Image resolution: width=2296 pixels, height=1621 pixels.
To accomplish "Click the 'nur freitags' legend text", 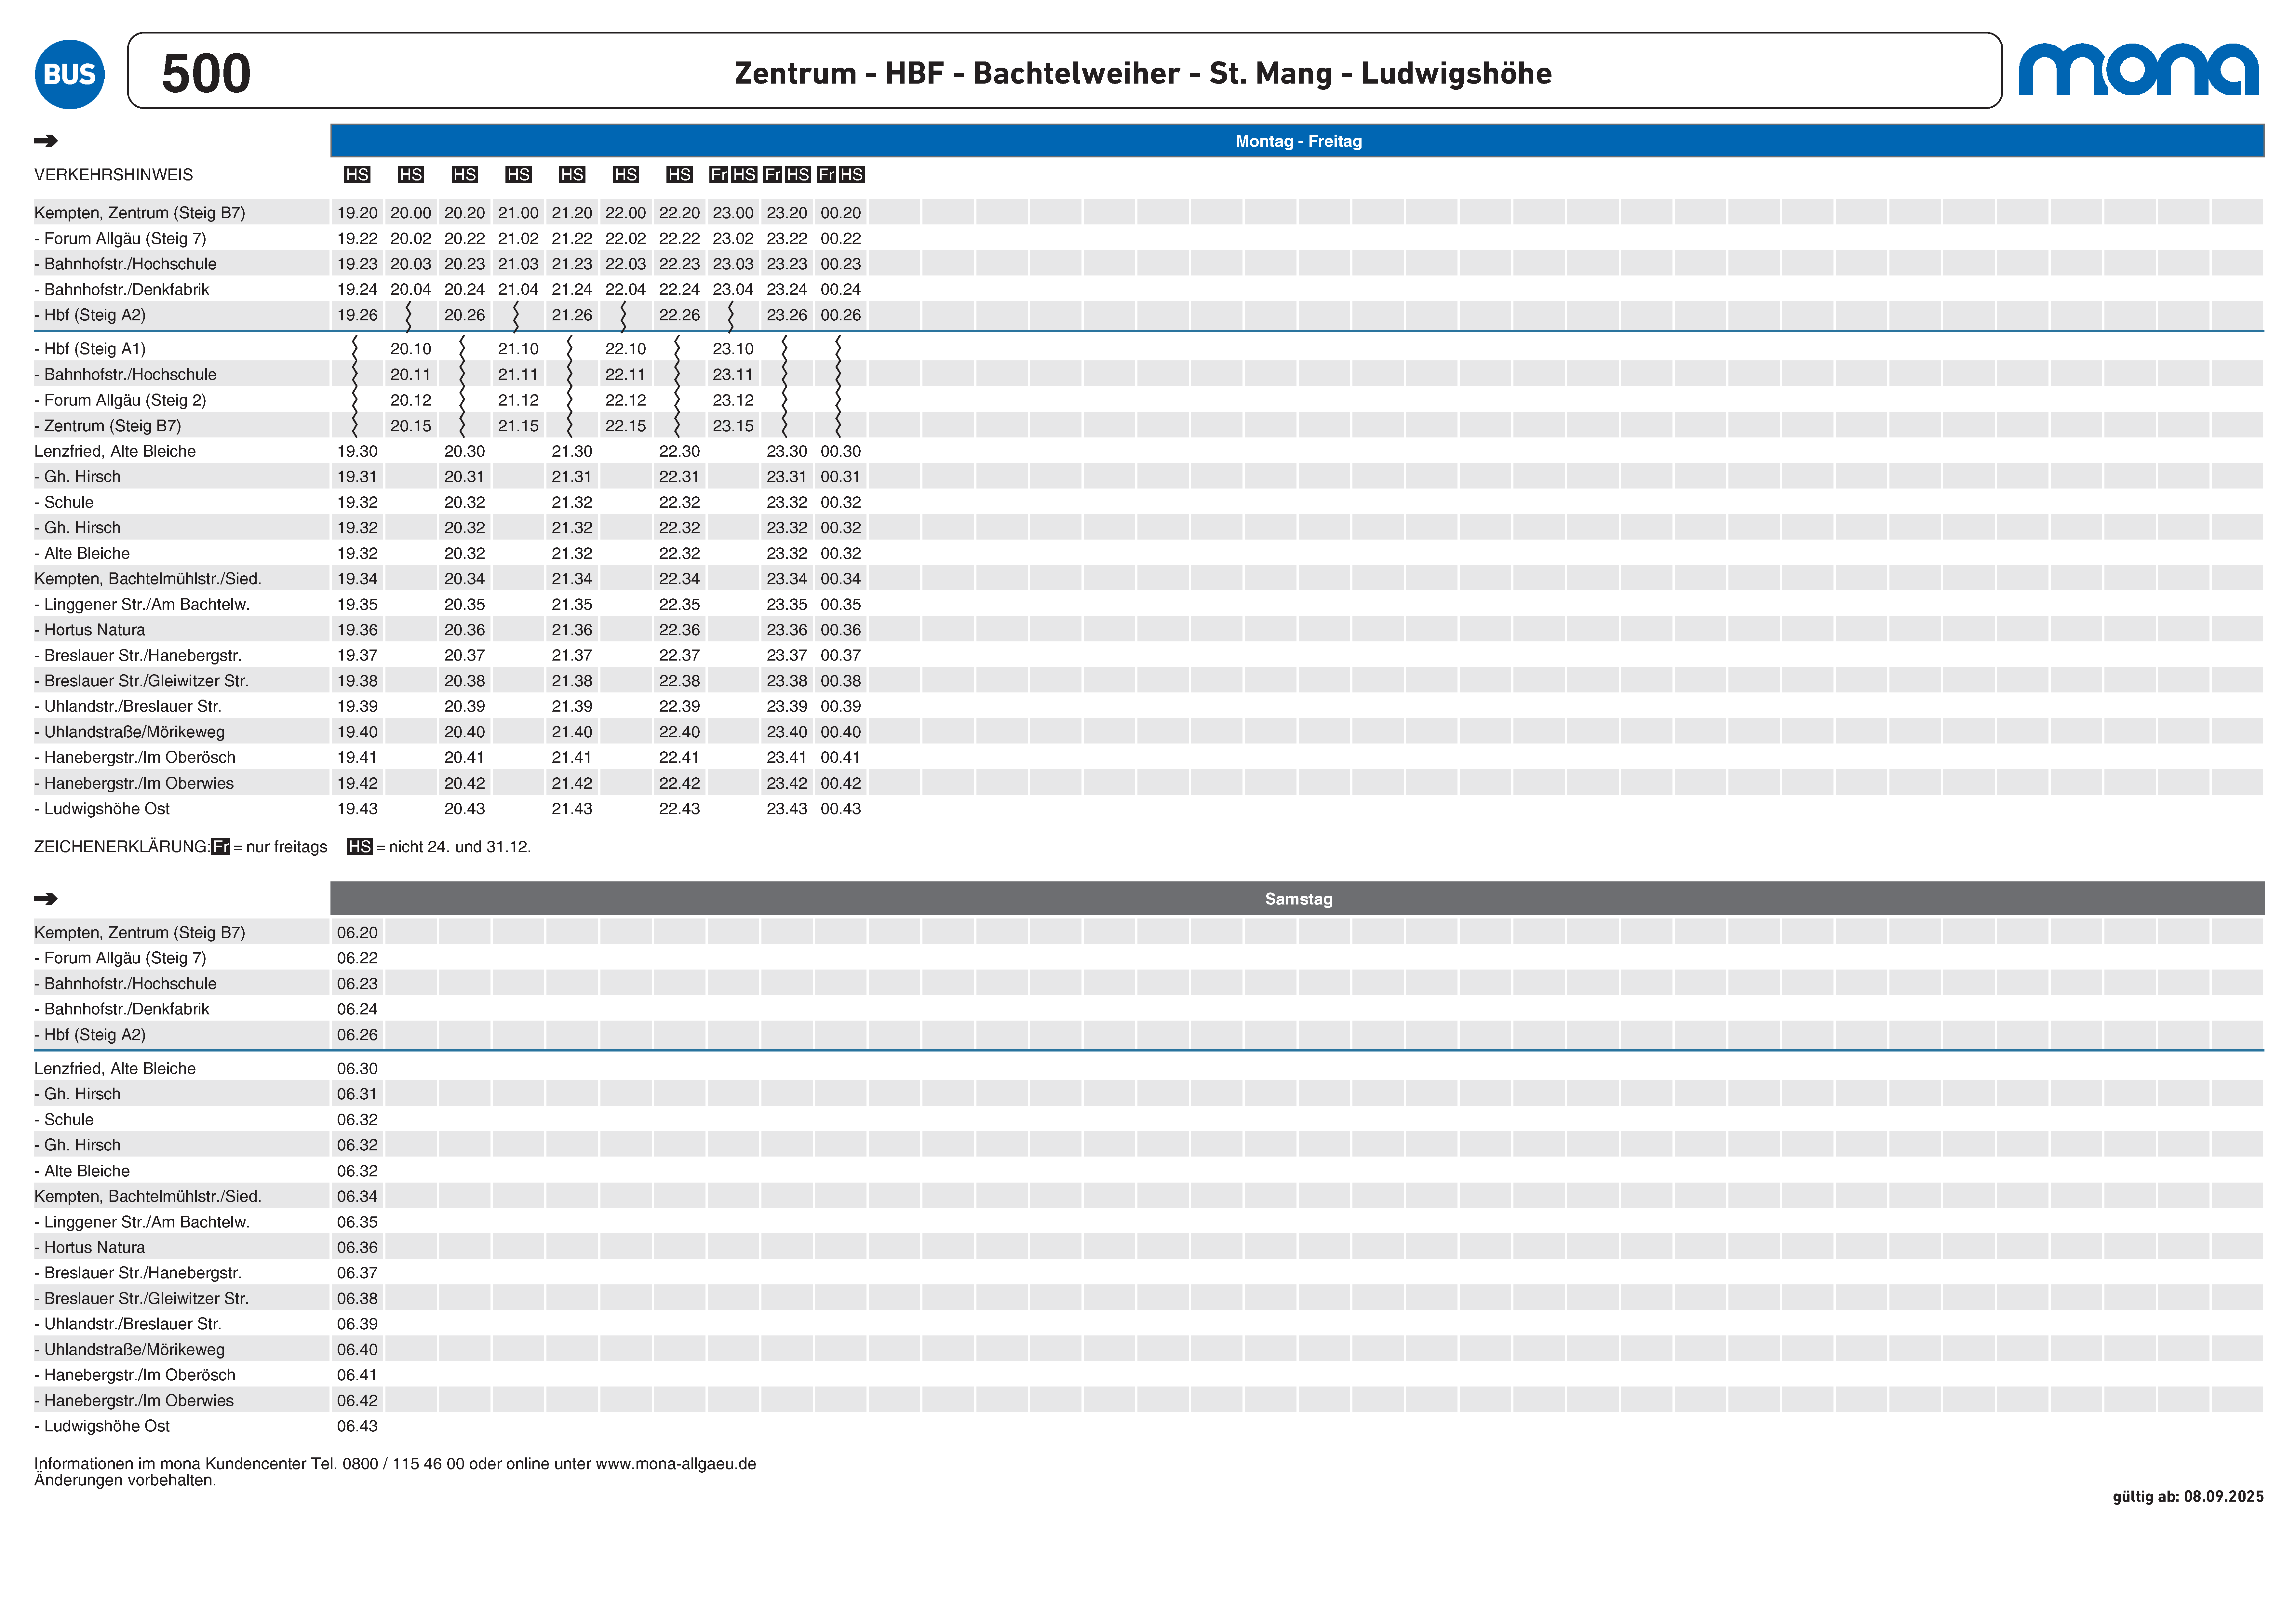I will (x=287, y=847).
